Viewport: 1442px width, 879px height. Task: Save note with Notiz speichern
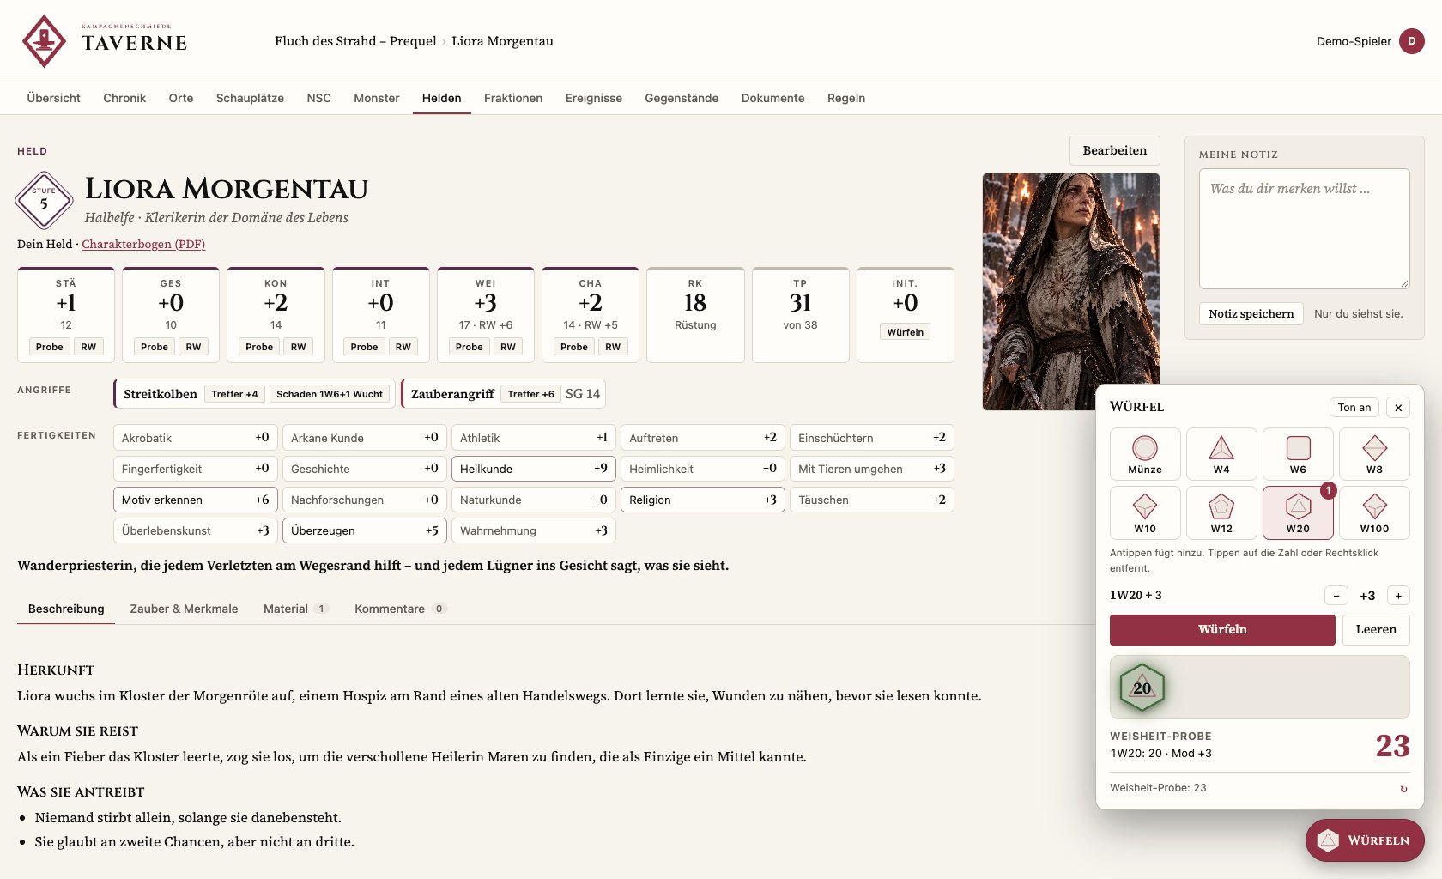[x=1251, y=313]
